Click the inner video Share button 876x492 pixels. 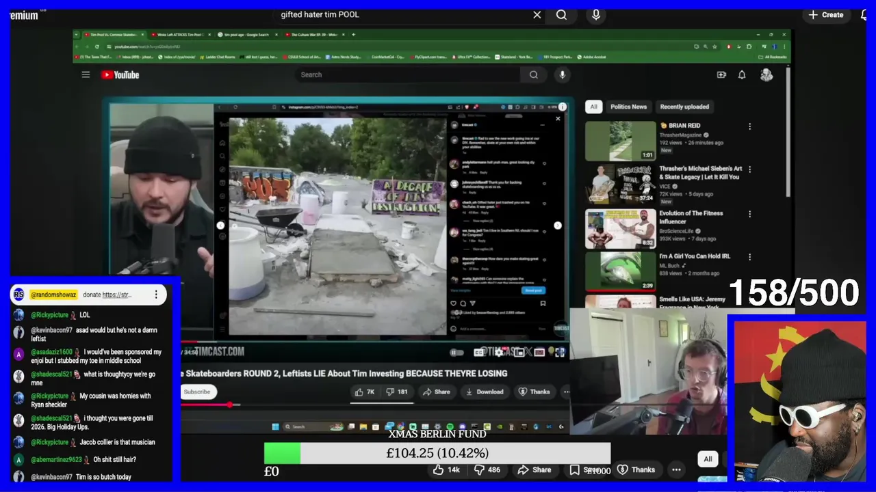pos(437,392)
